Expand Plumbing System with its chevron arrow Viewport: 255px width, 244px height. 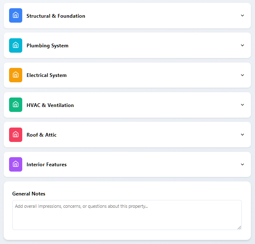pyautogui.click(x=242, y=45)
